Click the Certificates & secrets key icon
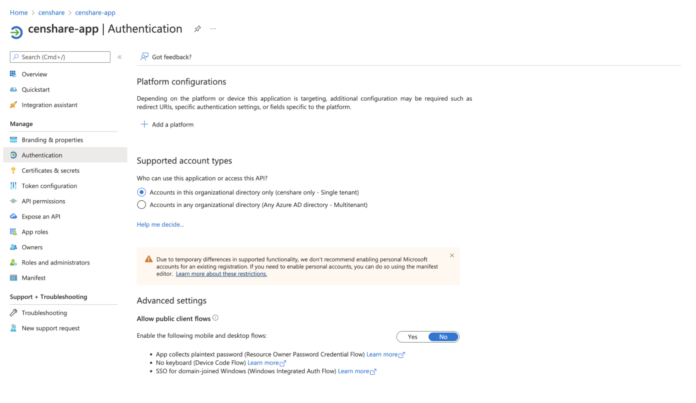Image resolution: width=696 pixels, height=403 pixels. 13,170
